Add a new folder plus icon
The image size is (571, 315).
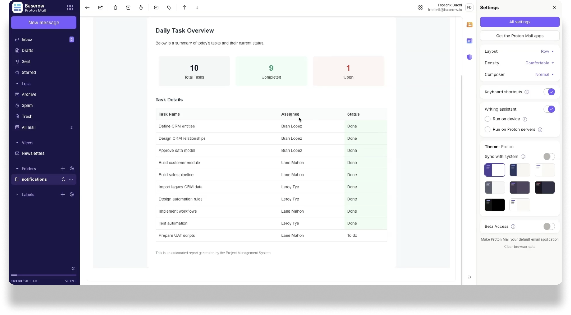coord(63,169)
